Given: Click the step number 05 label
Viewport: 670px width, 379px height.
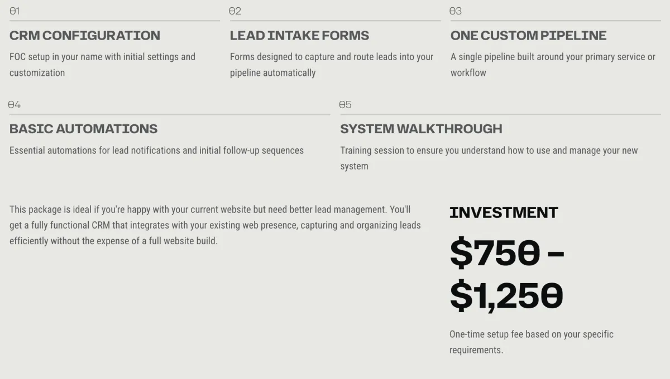Looking at the screenshot, I should [345, 105].
